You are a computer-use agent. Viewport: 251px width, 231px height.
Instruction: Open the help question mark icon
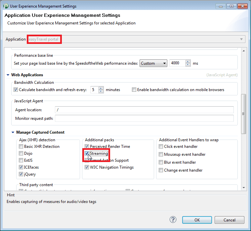[x=173, y=220]
